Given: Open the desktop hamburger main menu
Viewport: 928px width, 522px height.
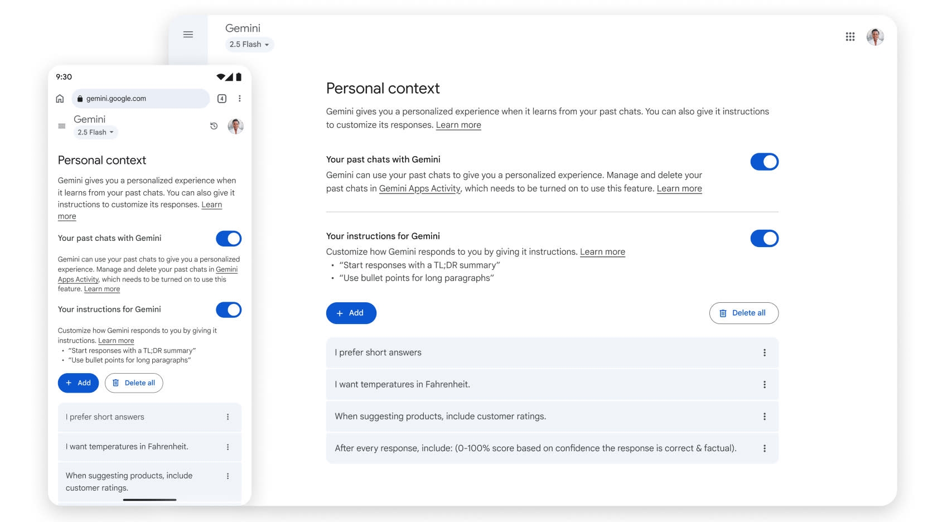Looking at the screenshot, I should [x=188, y=35].
